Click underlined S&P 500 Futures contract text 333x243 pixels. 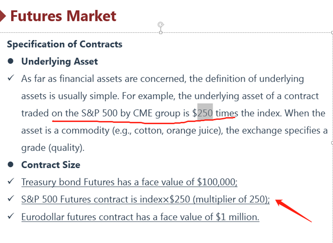(x=146, y=200)
